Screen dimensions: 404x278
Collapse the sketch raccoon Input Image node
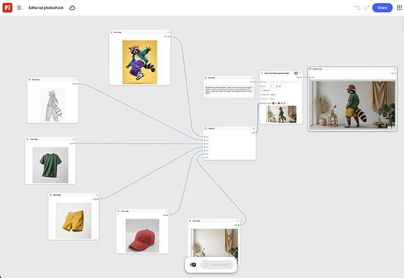tap(76, 79)
